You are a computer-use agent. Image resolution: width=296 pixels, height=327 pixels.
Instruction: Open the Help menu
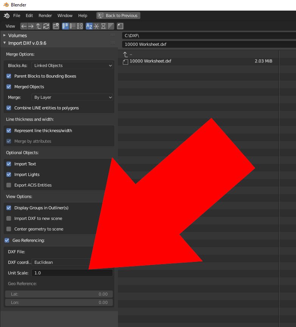83,16
